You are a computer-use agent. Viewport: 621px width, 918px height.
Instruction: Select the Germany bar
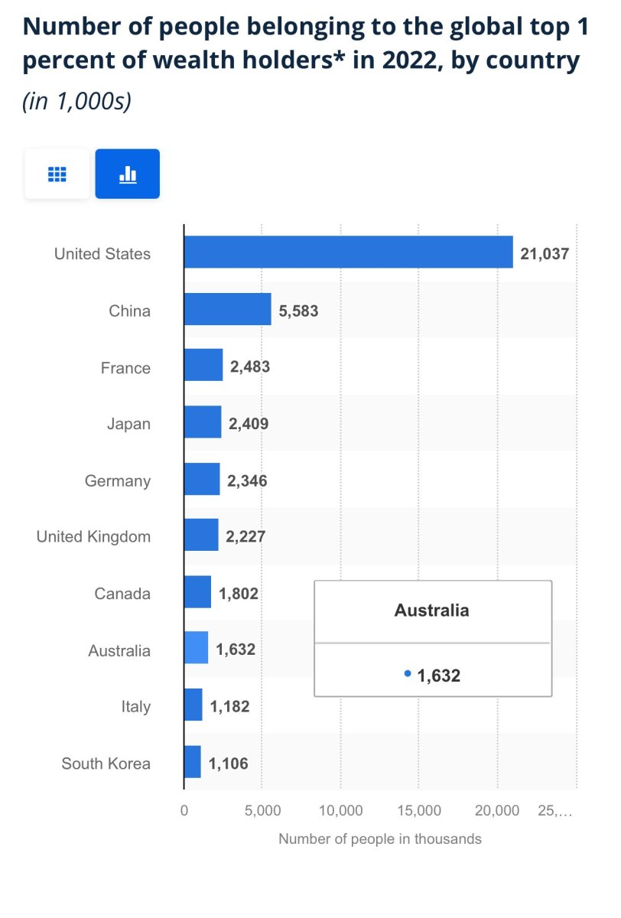pyautogui.click(x=201, y=479)
